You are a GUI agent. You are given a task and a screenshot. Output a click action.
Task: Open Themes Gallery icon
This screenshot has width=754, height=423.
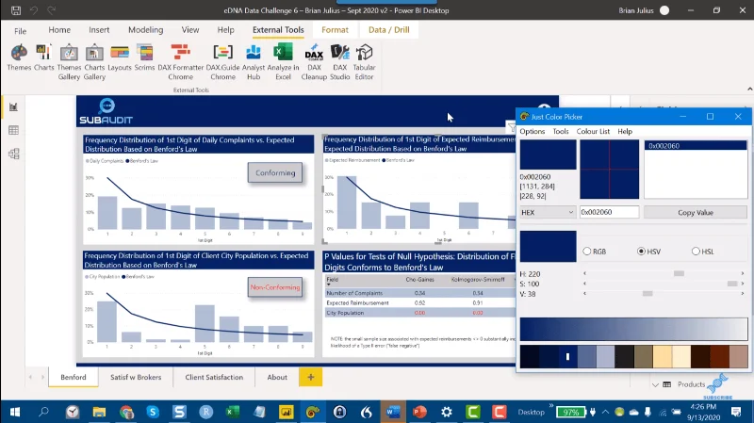coord(69,62)
